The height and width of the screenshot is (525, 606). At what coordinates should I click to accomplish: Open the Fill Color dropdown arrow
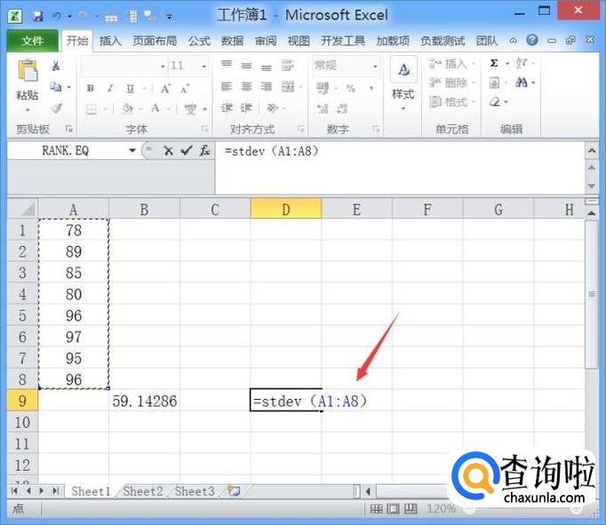click(140, 109)
